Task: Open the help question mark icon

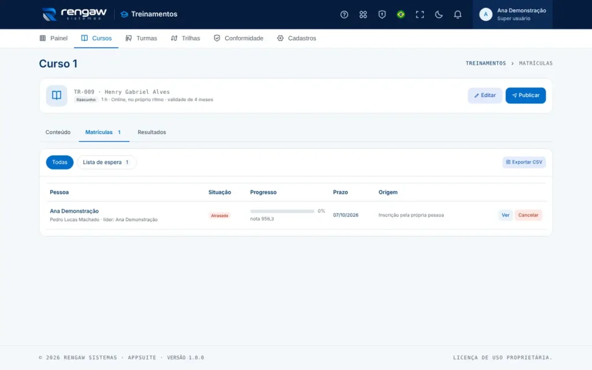Action: pos(344,14)
